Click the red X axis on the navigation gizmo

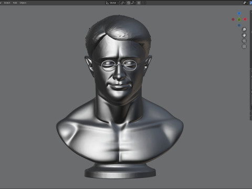coord(245,19)
